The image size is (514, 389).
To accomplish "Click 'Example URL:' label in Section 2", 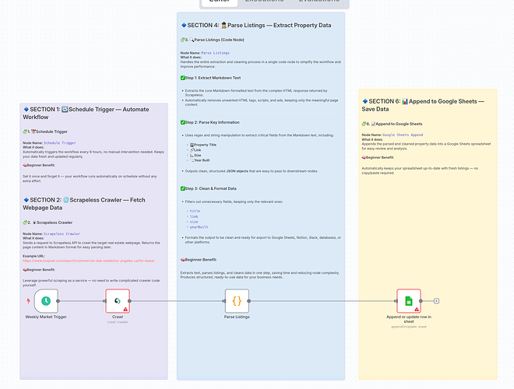I will click(33, 257).
